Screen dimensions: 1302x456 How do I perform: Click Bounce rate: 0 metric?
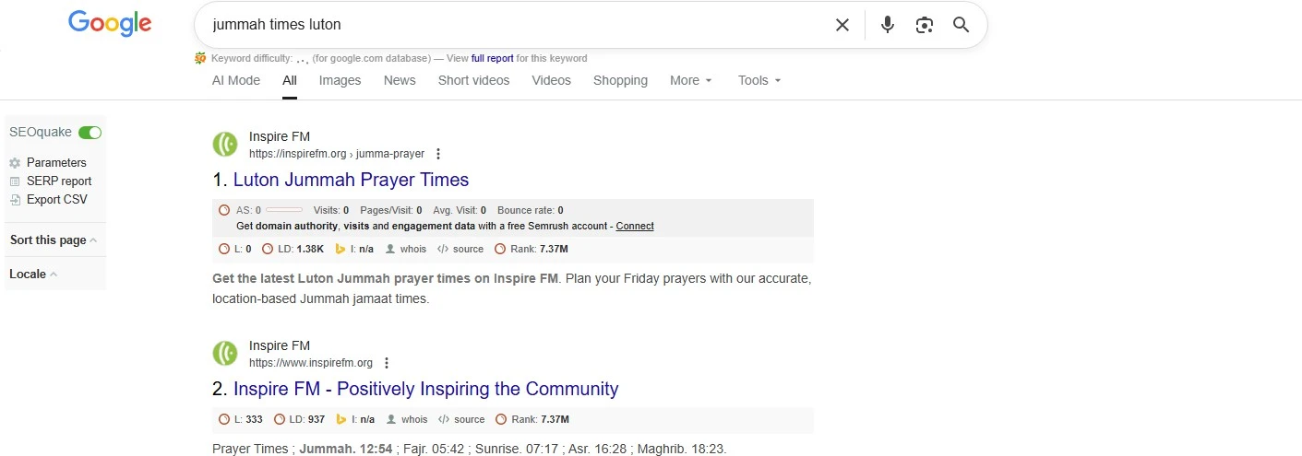pos(531,210)
